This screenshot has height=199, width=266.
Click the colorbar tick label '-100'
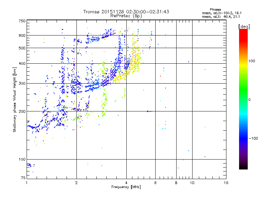tap(253, 138)
